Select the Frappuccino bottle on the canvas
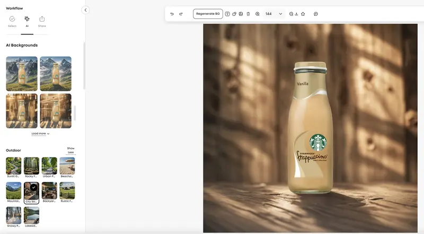 pyautogui.click(x=311, y=127)
